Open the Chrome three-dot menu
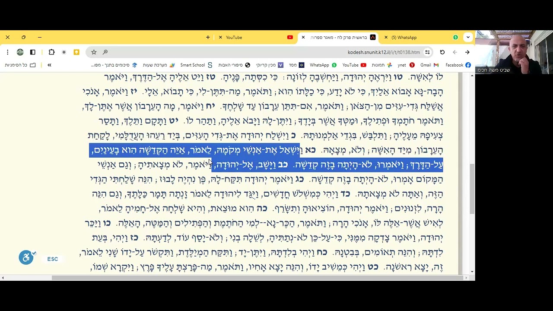This screenshot has height=311, width=553. coord(7,52)
